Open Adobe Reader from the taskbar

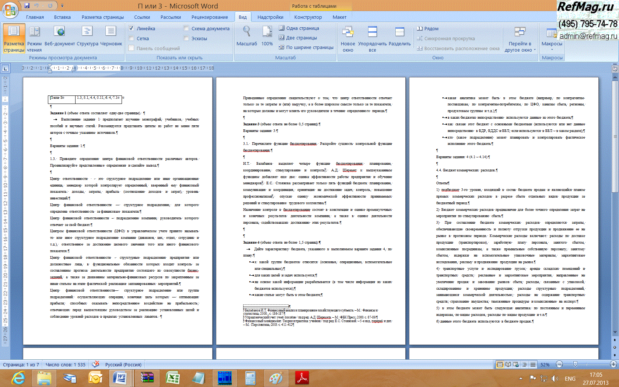302,378
